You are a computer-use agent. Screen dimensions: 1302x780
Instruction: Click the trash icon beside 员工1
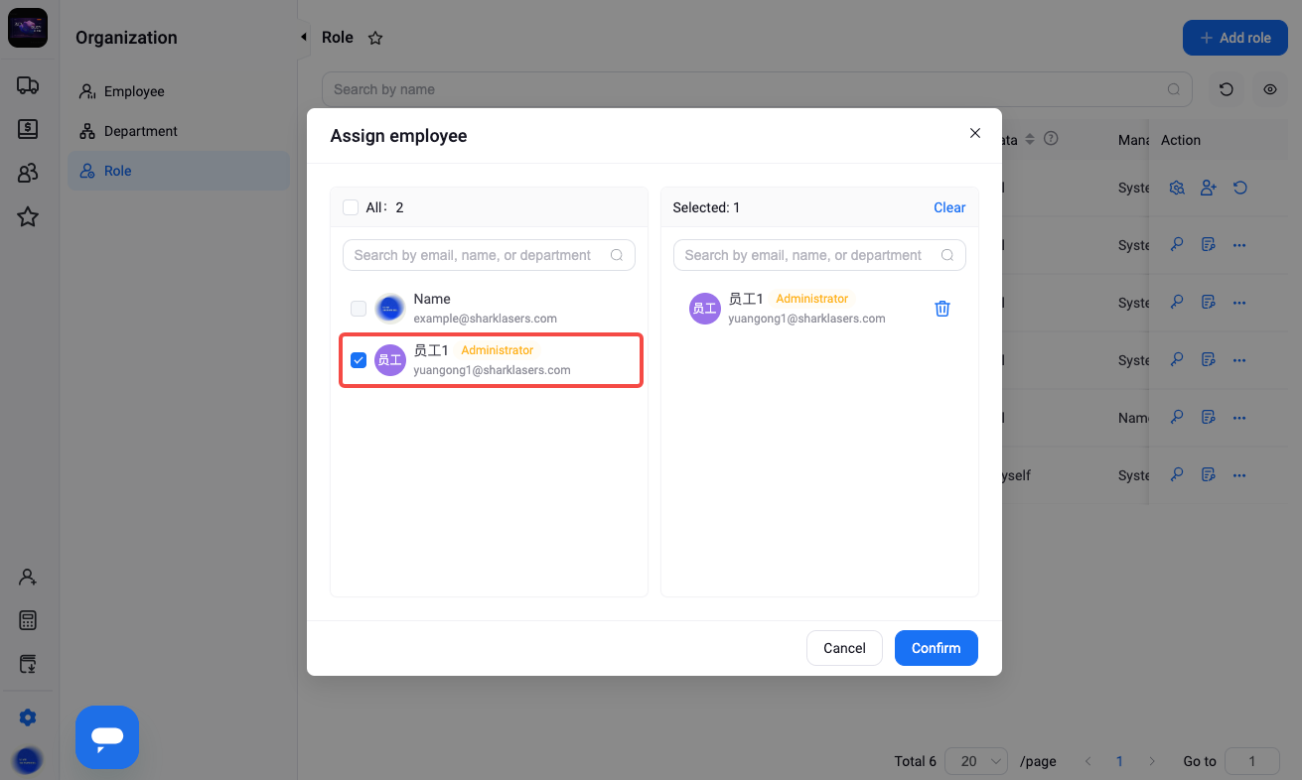(942, 309)
